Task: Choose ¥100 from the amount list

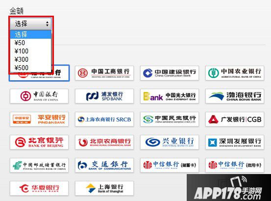Action: [31, 51]
